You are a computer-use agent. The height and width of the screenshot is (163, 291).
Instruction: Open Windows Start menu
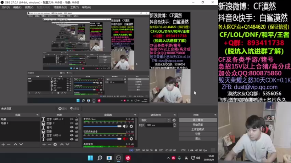[90, 158]
